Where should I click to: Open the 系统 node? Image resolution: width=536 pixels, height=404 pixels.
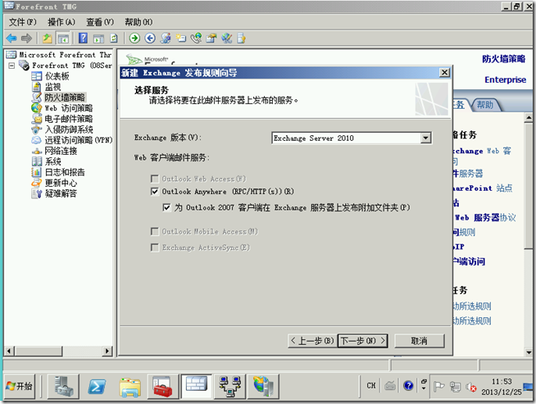52,161
